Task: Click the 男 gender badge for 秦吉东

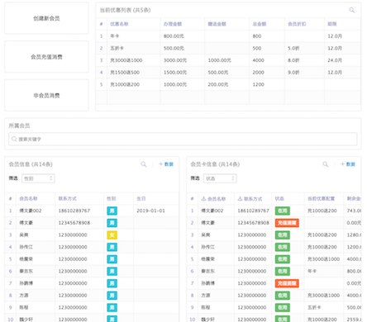Action: [112, 272]
